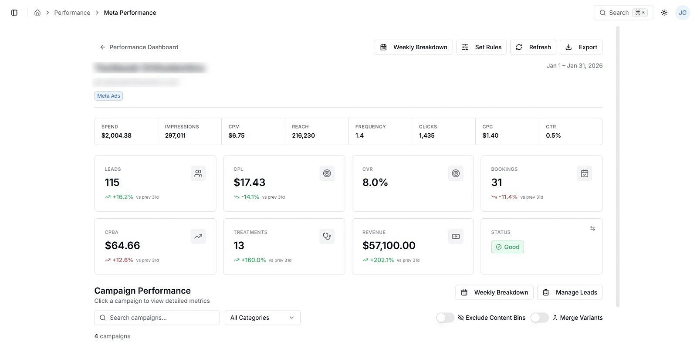Open Manage Leads

click(570, 292)
